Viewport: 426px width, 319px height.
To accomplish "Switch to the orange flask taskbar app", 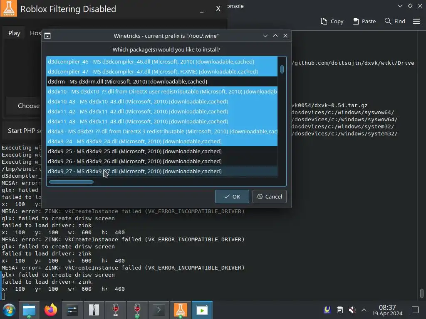I will pos(181,310).
